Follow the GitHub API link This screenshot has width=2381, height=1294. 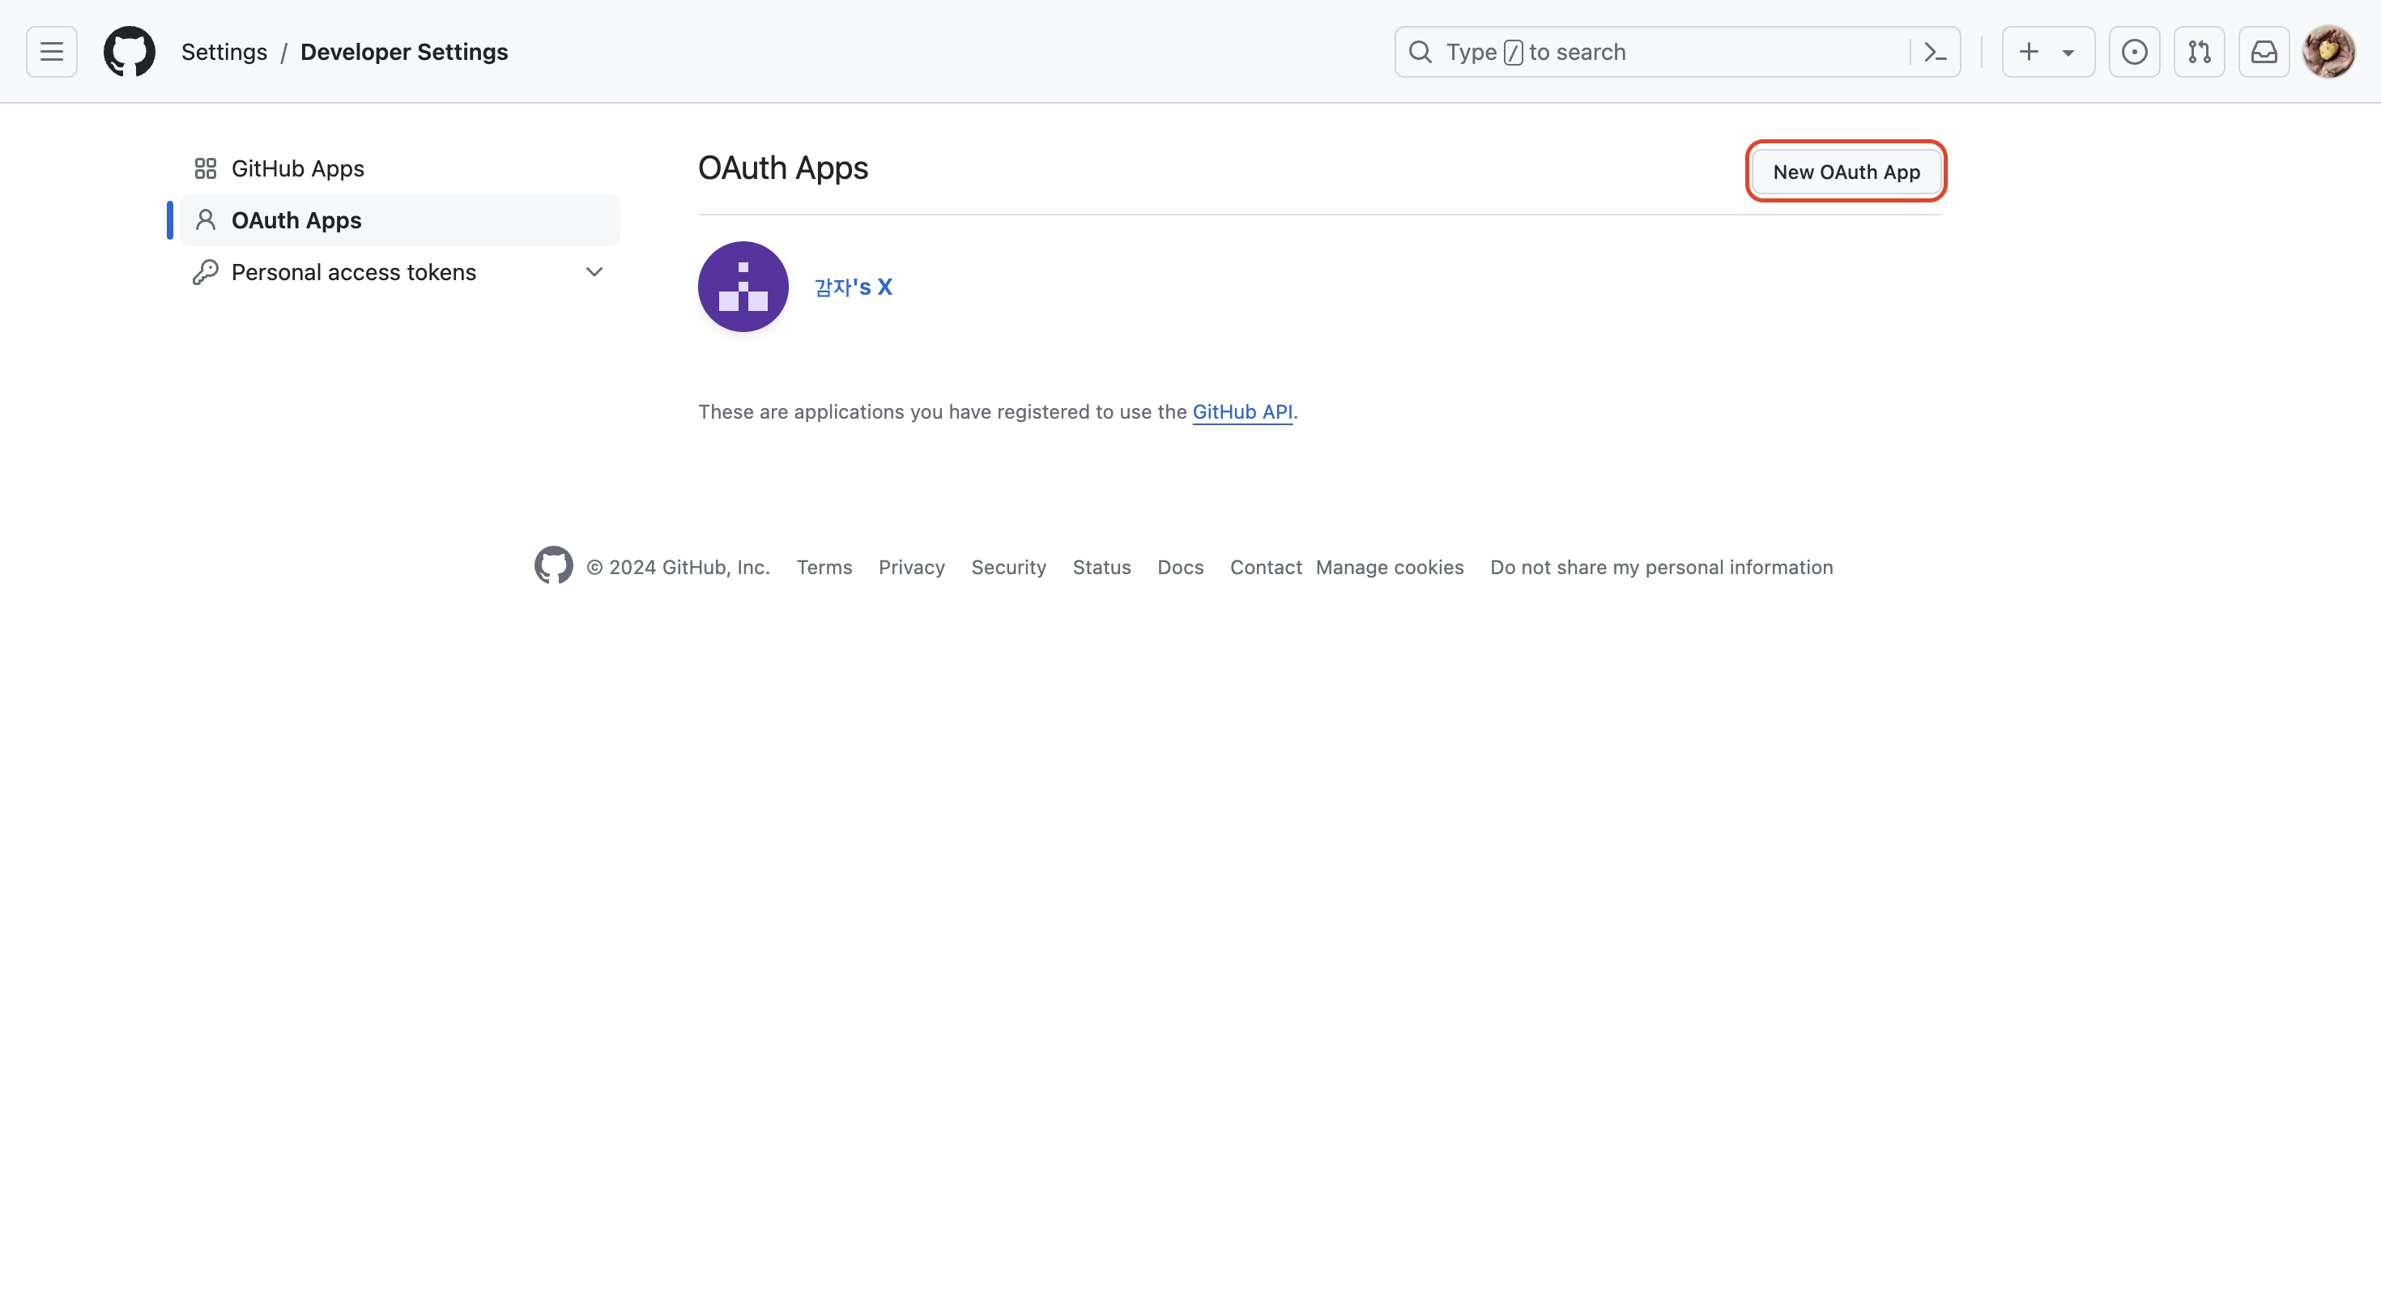pos(1242,411)
